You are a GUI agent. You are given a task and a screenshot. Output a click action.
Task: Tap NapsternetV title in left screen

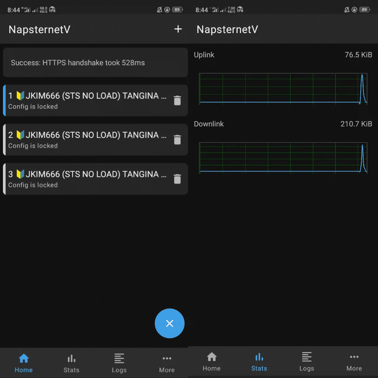tap(39, 30)
